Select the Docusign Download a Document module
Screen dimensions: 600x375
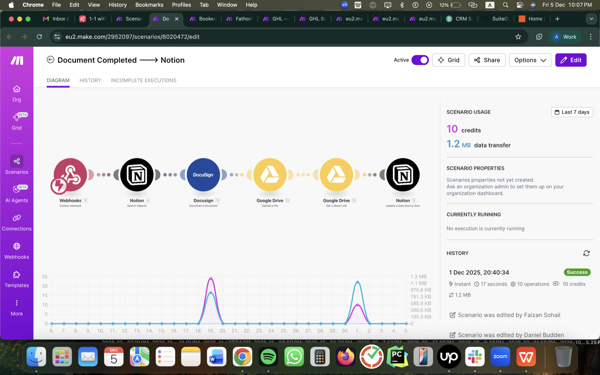(x=203, y=175)
